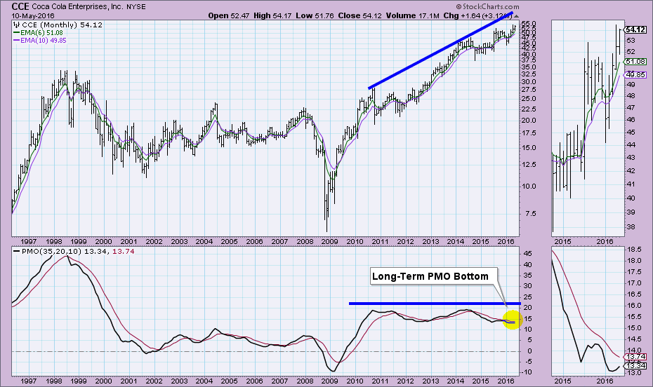This screenshot has height=387, width=653.
Task: Click the 18.5 label on the PMO zoom axis
Action: point(633,250)
